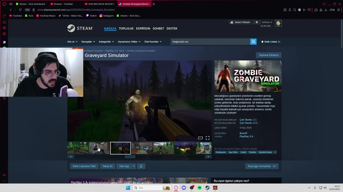Search open tabs with the magnifier icon

coord(324,4)
